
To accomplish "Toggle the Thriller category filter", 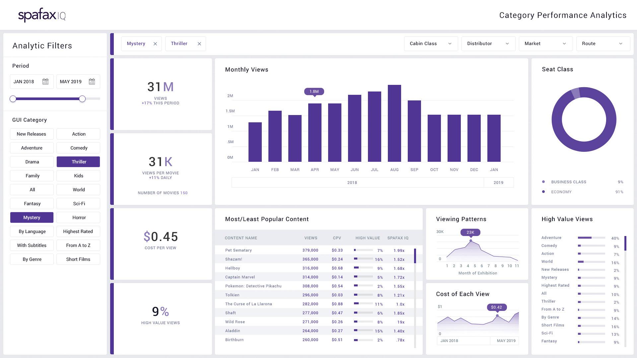I will click(78, 162).
